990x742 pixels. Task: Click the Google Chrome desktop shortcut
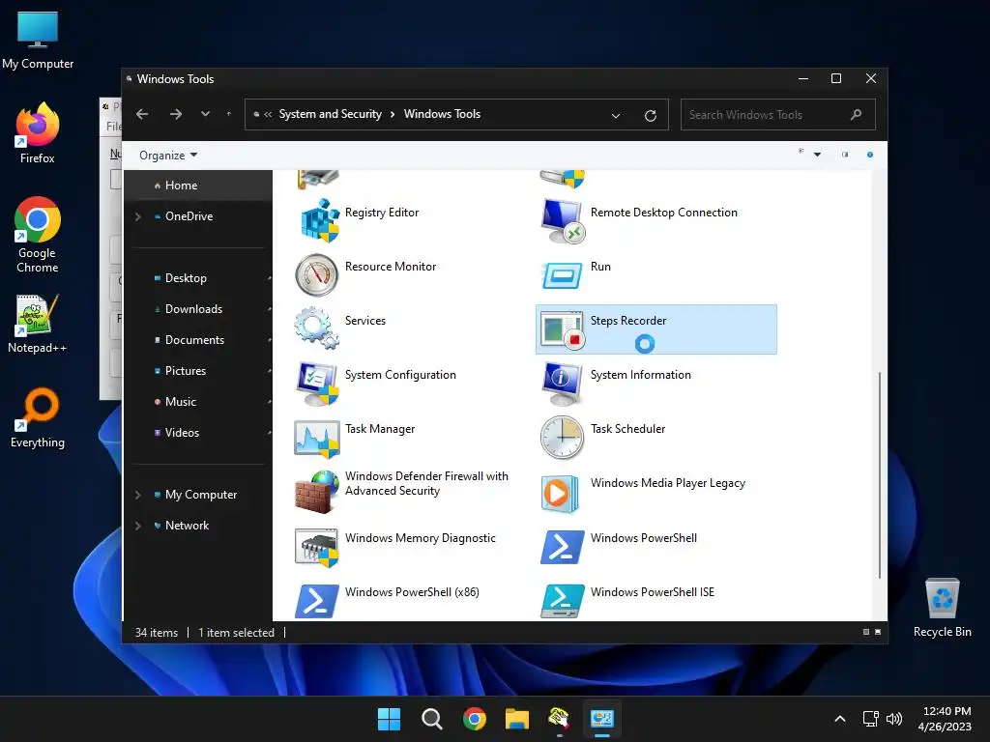38,235
